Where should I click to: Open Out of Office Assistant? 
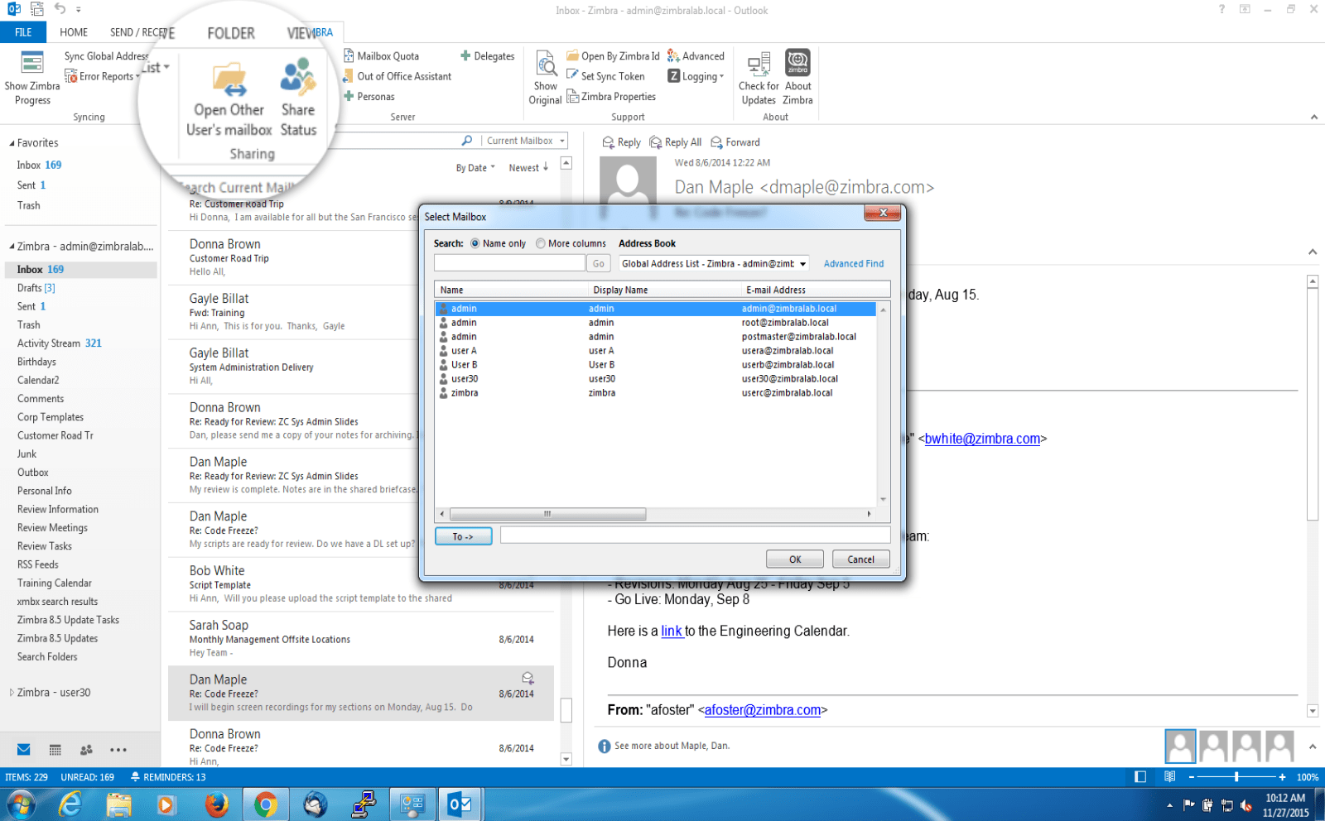tap(397, 76)
